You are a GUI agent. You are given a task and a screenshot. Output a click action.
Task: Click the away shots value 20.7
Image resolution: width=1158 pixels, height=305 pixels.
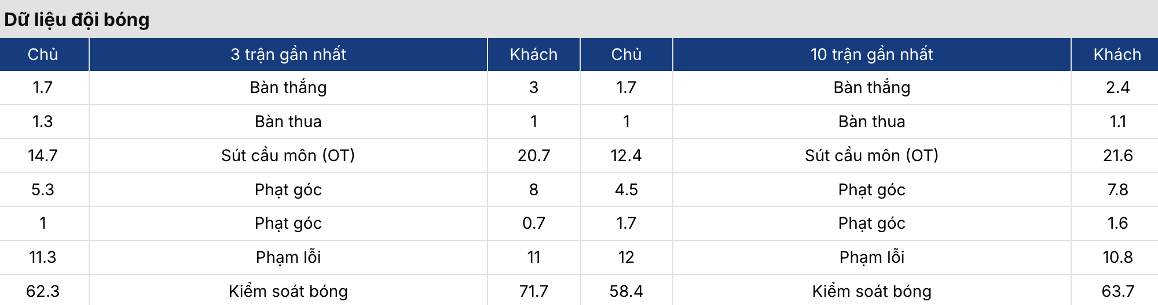tap(533, 155)
